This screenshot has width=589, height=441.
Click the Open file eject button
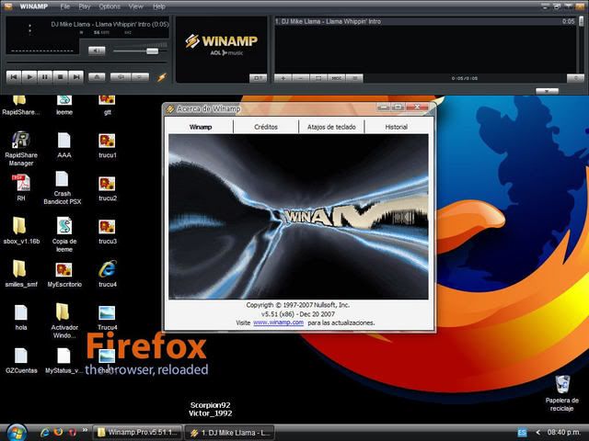pos(97,77)
